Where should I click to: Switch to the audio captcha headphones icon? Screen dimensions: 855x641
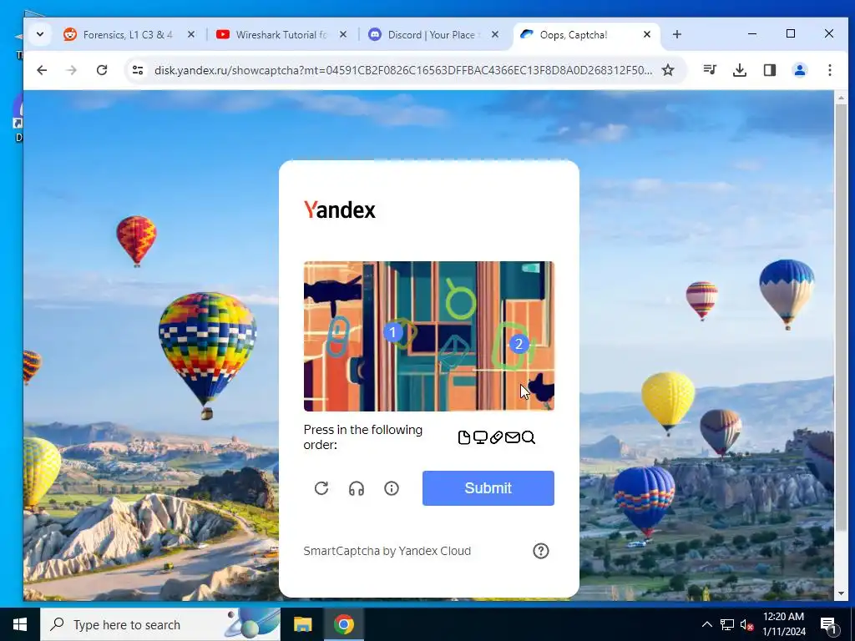click(x=356, y=487)
